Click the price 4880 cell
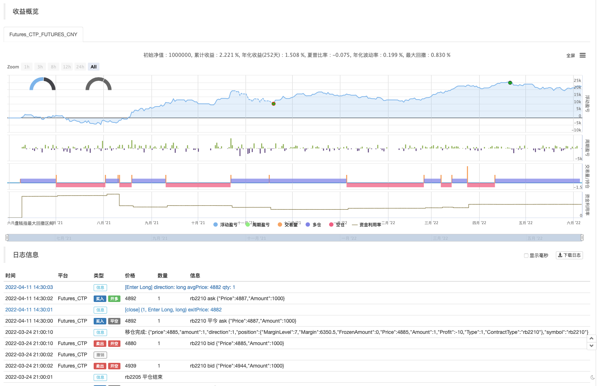Image resolution: width=600 pixels, height=386 pixels. pos(131,343)
